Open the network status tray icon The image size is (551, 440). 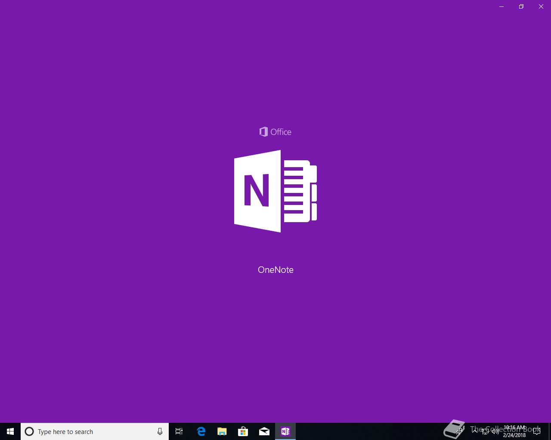pos(485,431)
